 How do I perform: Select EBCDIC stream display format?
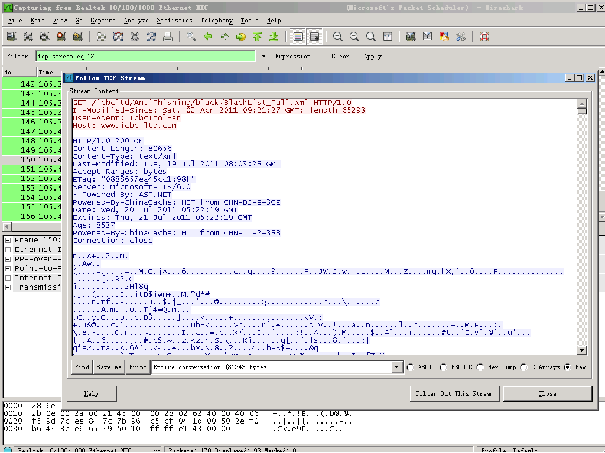click(x=443, y=367)
